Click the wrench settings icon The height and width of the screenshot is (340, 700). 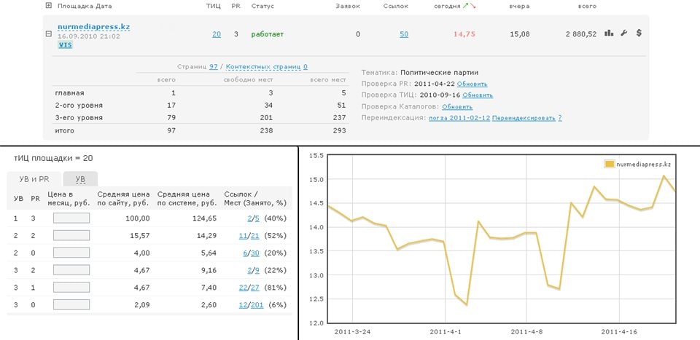[624, 33]
